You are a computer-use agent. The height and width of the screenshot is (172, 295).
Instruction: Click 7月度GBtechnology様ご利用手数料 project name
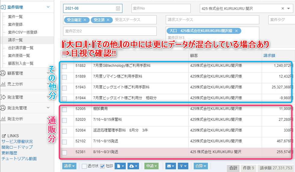[122, 65]
